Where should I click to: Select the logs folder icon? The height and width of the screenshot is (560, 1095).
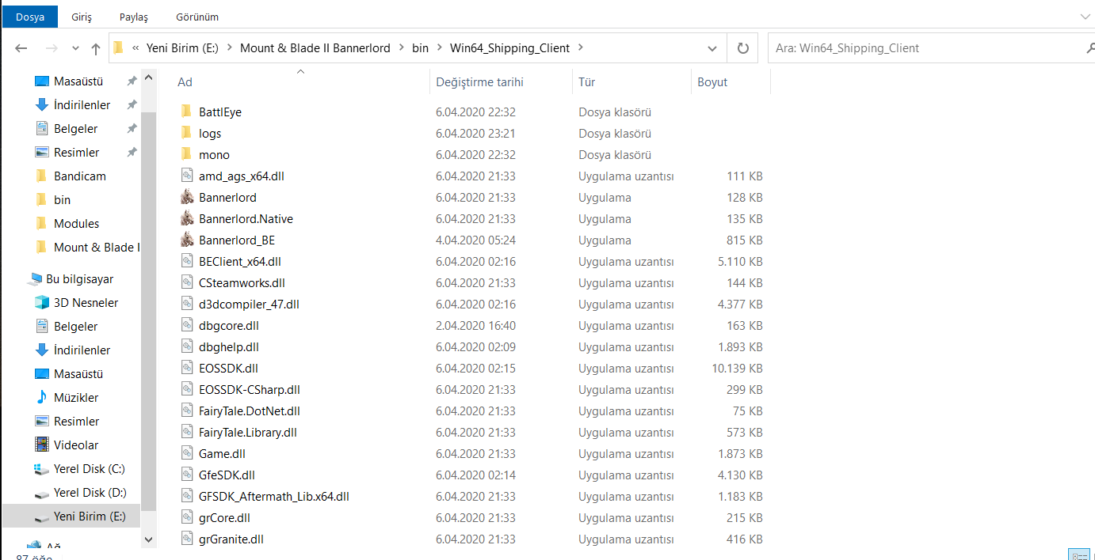click(x=186, y=134)
